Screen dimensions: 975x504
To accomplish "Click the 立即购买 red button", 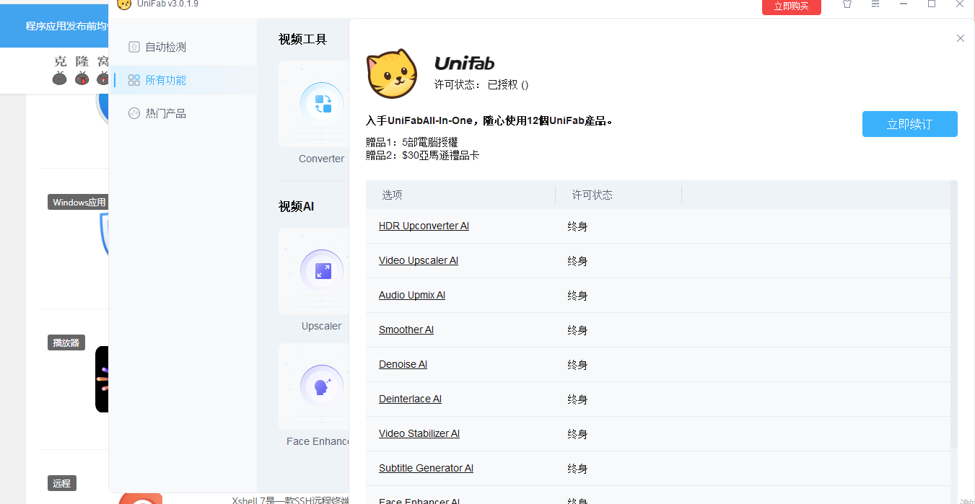I will (x=792, y=6).
